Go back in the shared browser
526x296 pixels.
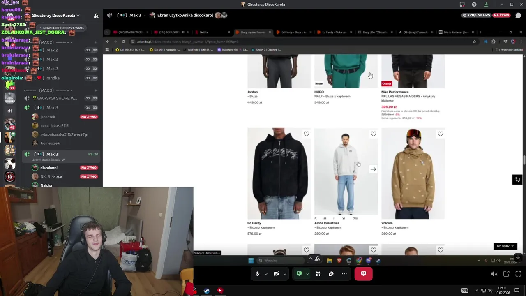[x=108, y=42]
